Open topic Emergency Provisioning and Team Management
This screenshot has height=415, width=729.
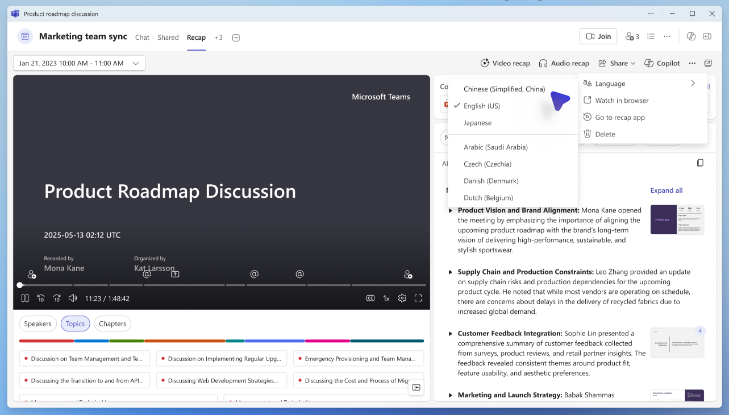pos(359,359)
